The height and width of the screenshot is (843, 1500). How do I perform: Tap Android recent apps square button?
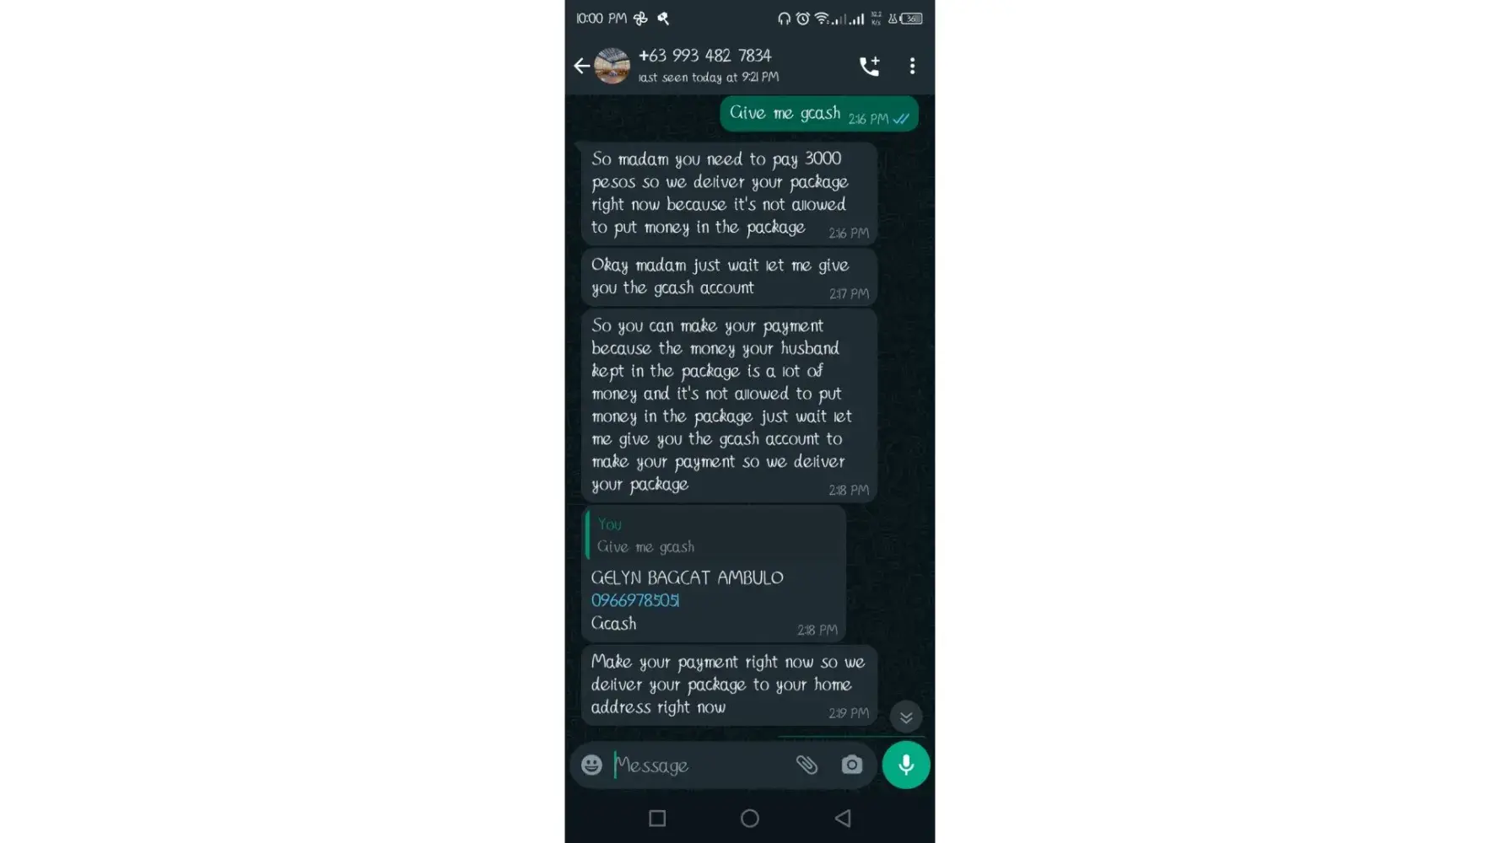coord(657,818)
